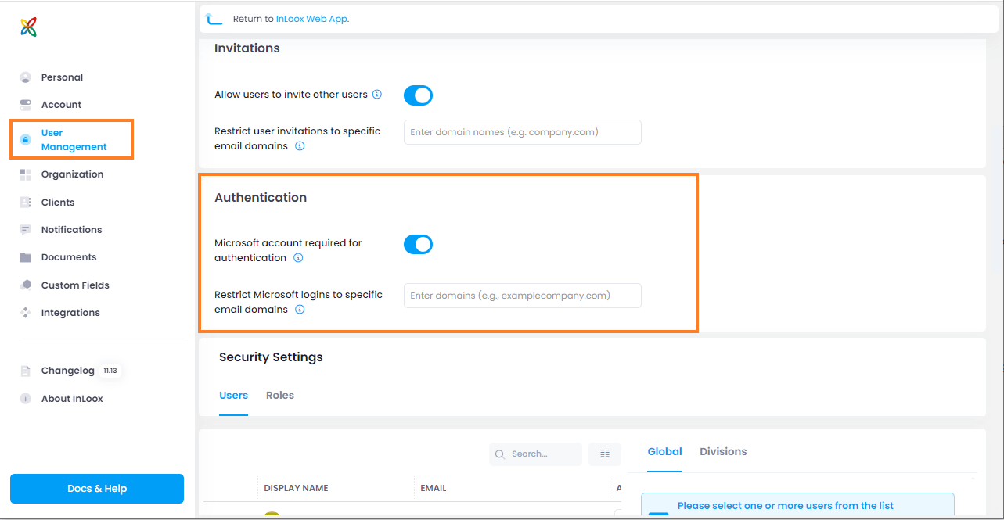Image resolution: width=1004 pixels, height=520 pixels.
Task: Open the Documents folder icon
Action: [24, 256]
